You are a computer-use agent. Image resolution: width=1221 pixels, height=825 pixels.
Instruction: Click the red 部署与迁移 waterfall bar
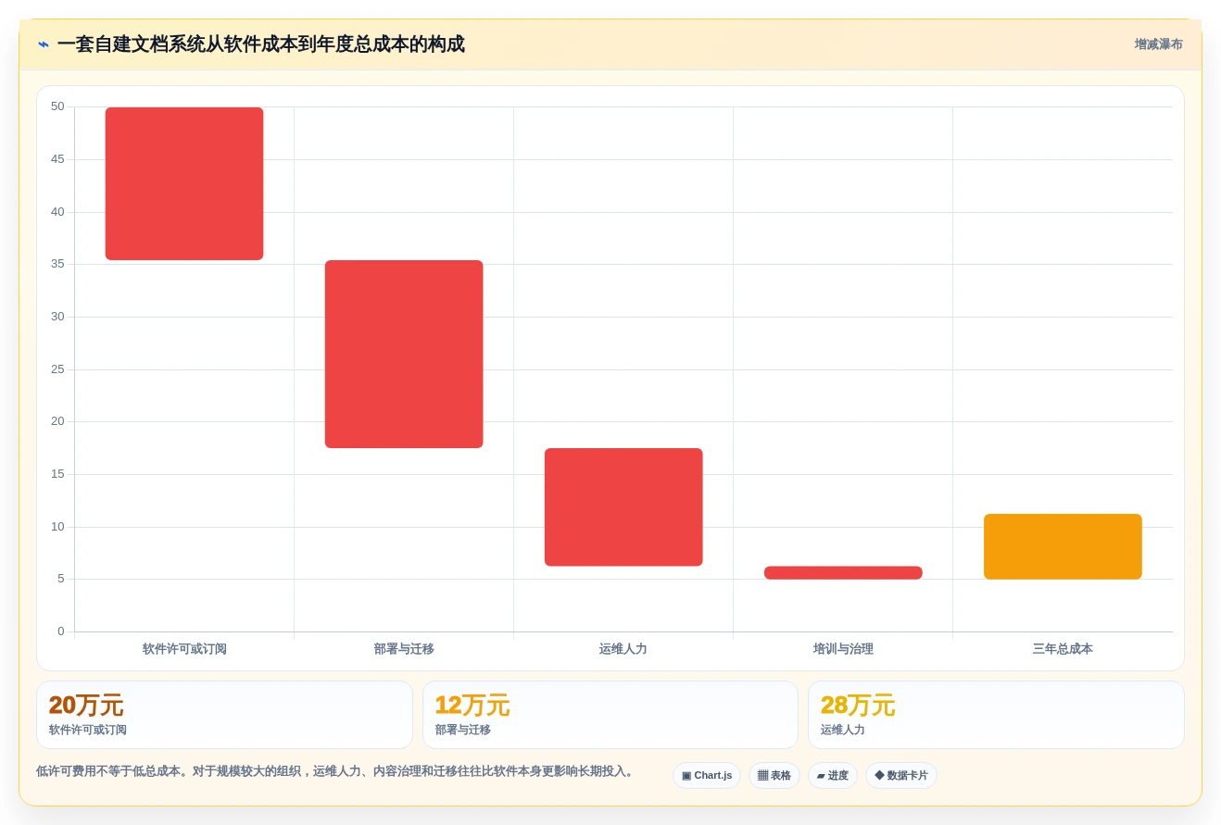tap(404, 354)
